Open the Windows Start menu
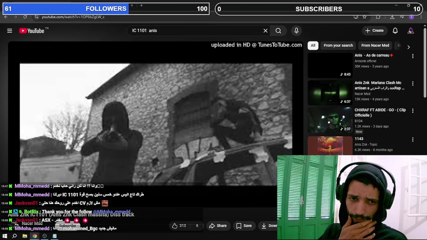Screen dimensions: 427x240 click(x=5, y=236)
